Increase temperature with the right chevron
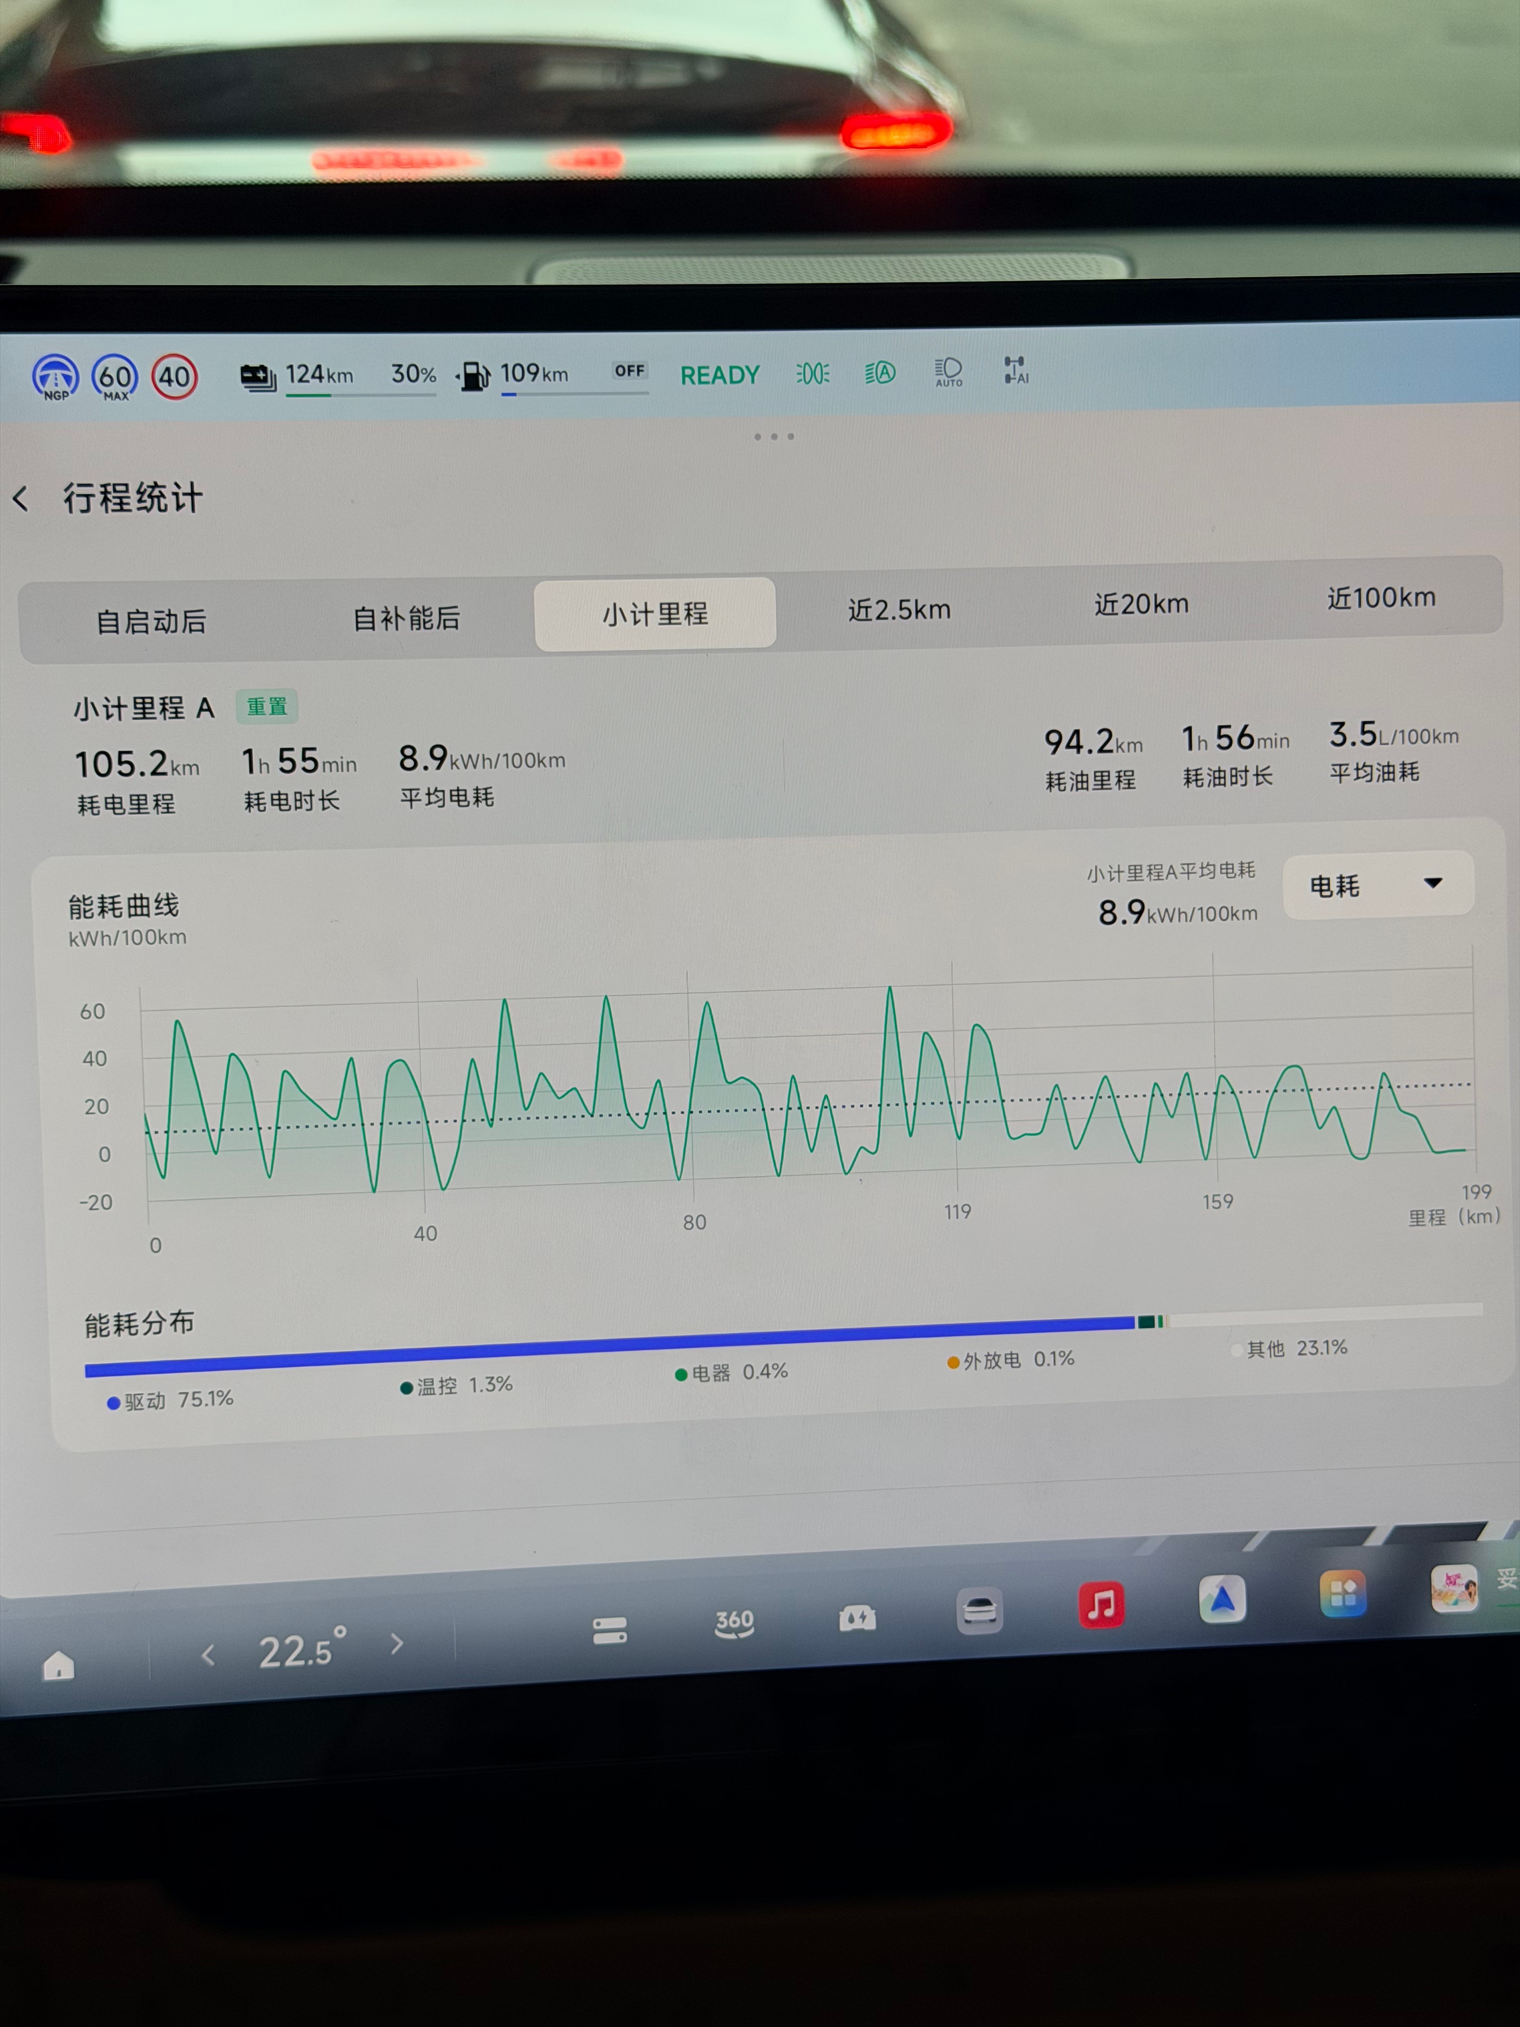Screen dimensions: 1520x2027 tap(397, 1644)
